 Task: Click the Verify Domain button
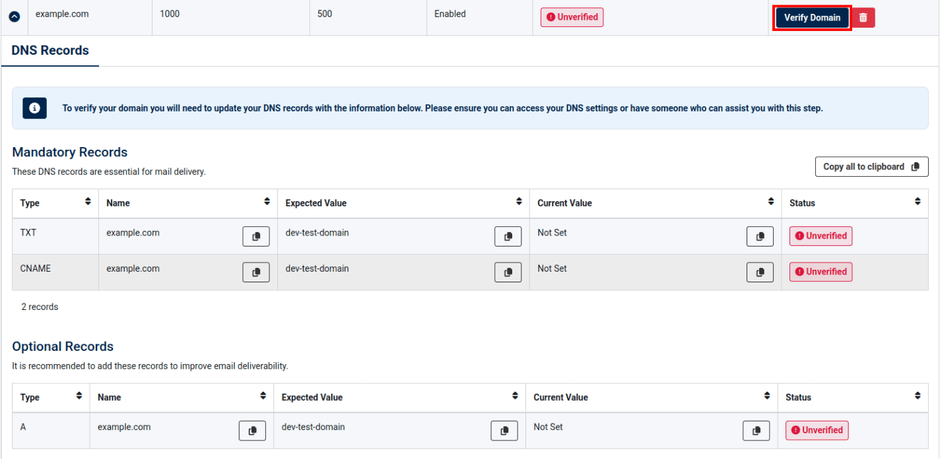coord(812,18)
